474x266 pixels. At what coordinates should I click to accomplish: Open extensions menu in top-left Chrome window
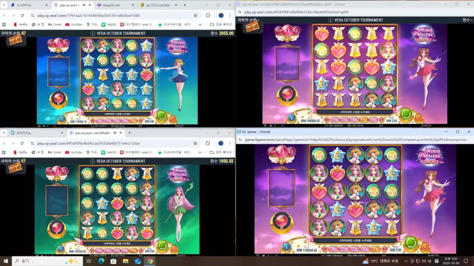208,16
